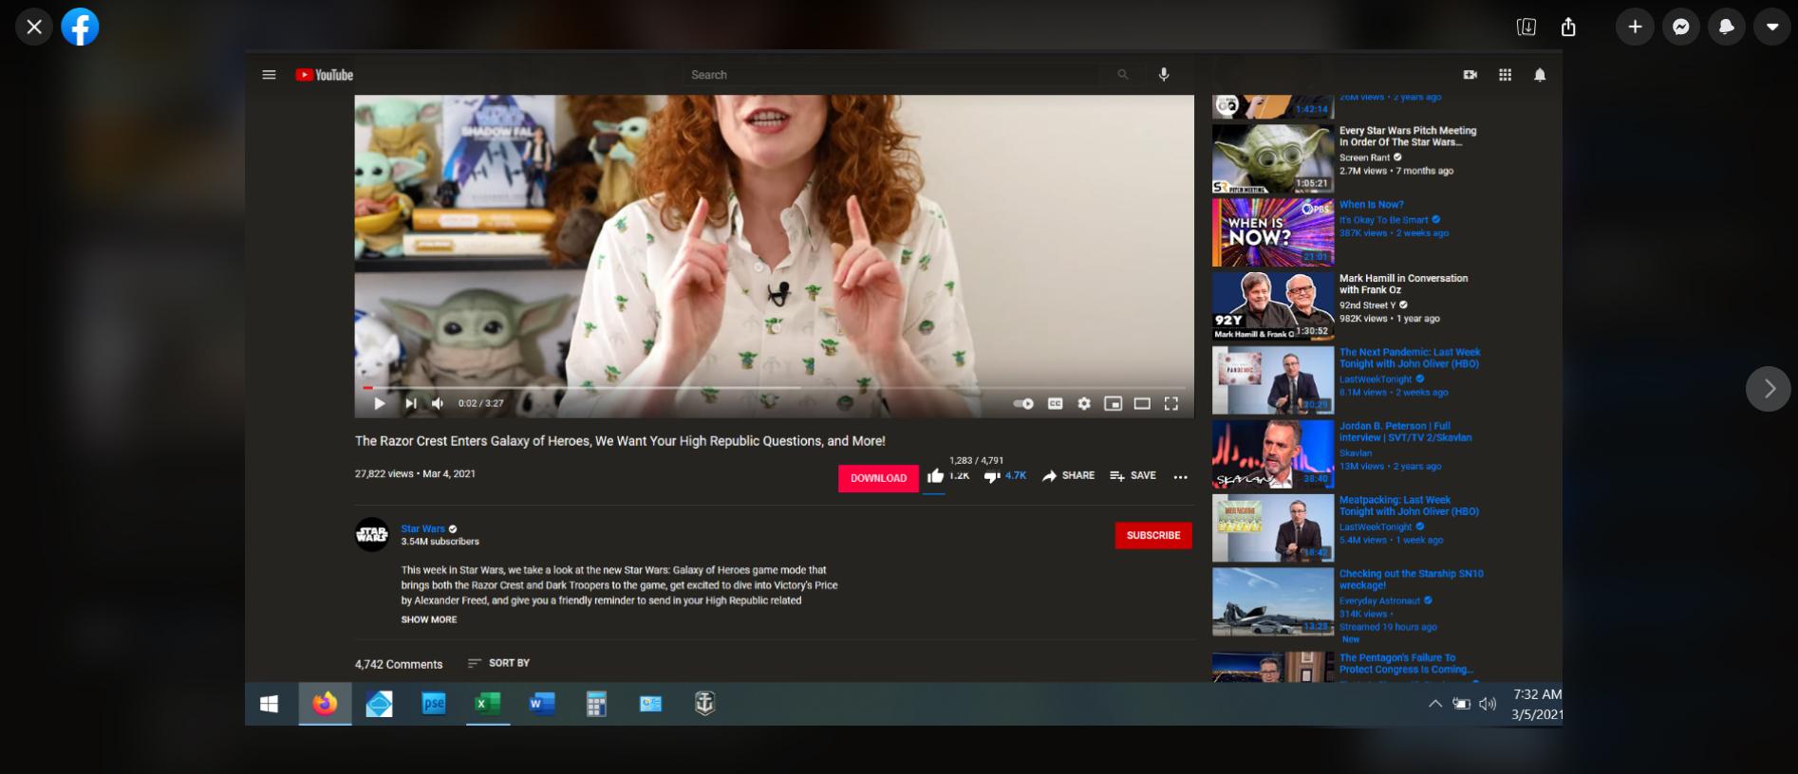Screen dimensions: 1798x774
Task: Open the YouTube apps grid
Action: pos(1506,75)
